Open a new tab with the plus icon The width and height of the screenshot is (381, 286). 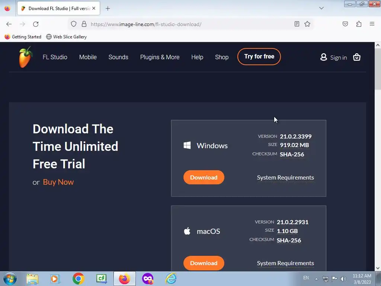pyautogui.click(x=108, y=9)
